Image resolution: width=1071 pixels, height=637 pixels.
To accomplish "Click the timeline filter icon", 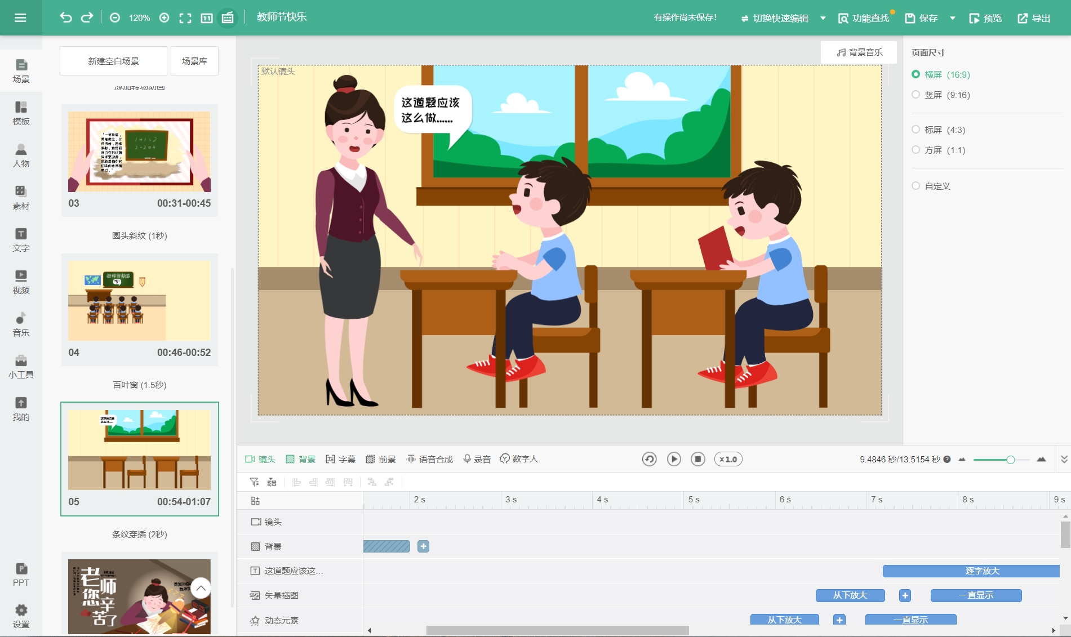I will [254, 482].
